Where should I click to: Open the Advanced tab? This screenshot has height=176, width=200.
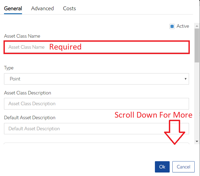pos(42,8)
